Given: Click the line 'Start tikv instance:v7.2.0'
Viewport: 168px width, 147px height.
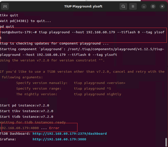Looking at the screenshot, I should tap(27, 111).
